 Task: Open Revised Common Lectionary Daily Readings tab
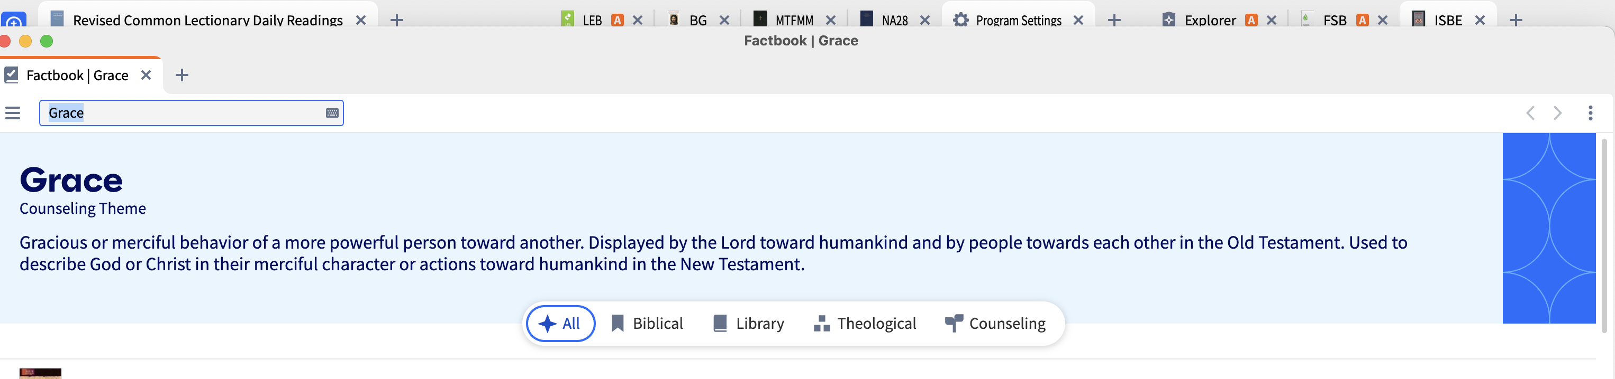(207, 20)
